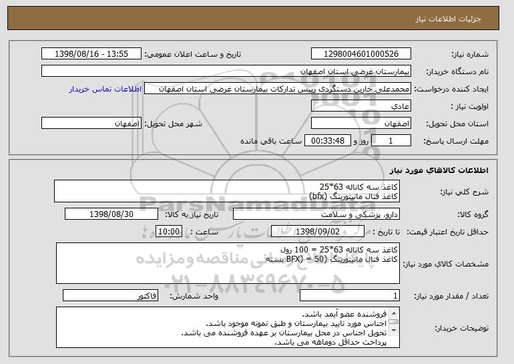Click the days-remaining field showing 1
514x364 pixels.
click(391, 141)
